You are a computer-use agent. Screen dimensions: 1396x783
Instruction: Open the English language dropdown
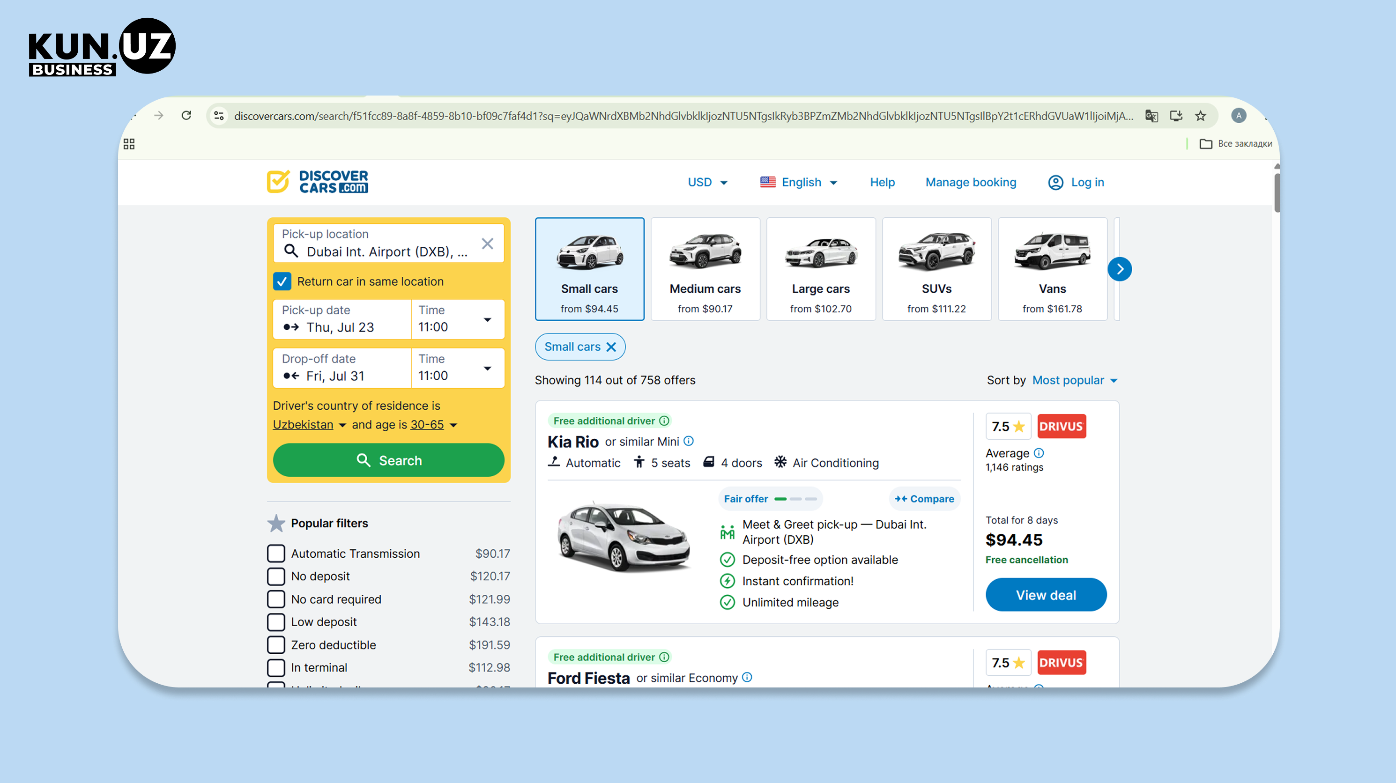[x=799, y=183]
